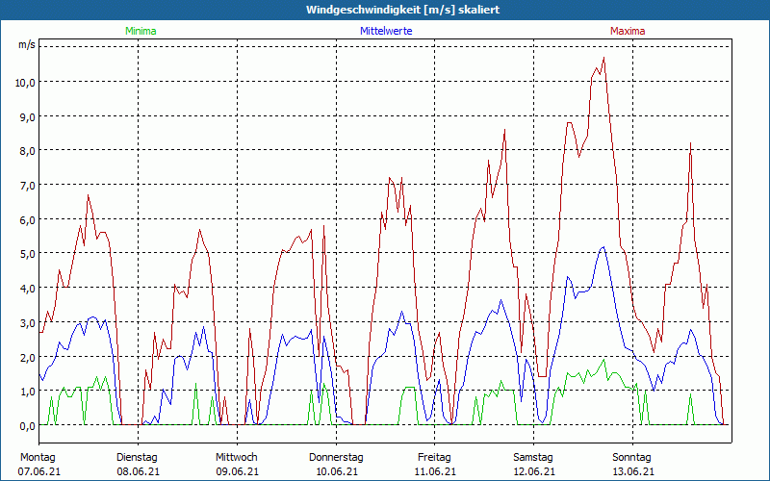Screen dimensions: 770x481
Task: Click the 1,0 y-axis value
Action: tap(28, 392)
